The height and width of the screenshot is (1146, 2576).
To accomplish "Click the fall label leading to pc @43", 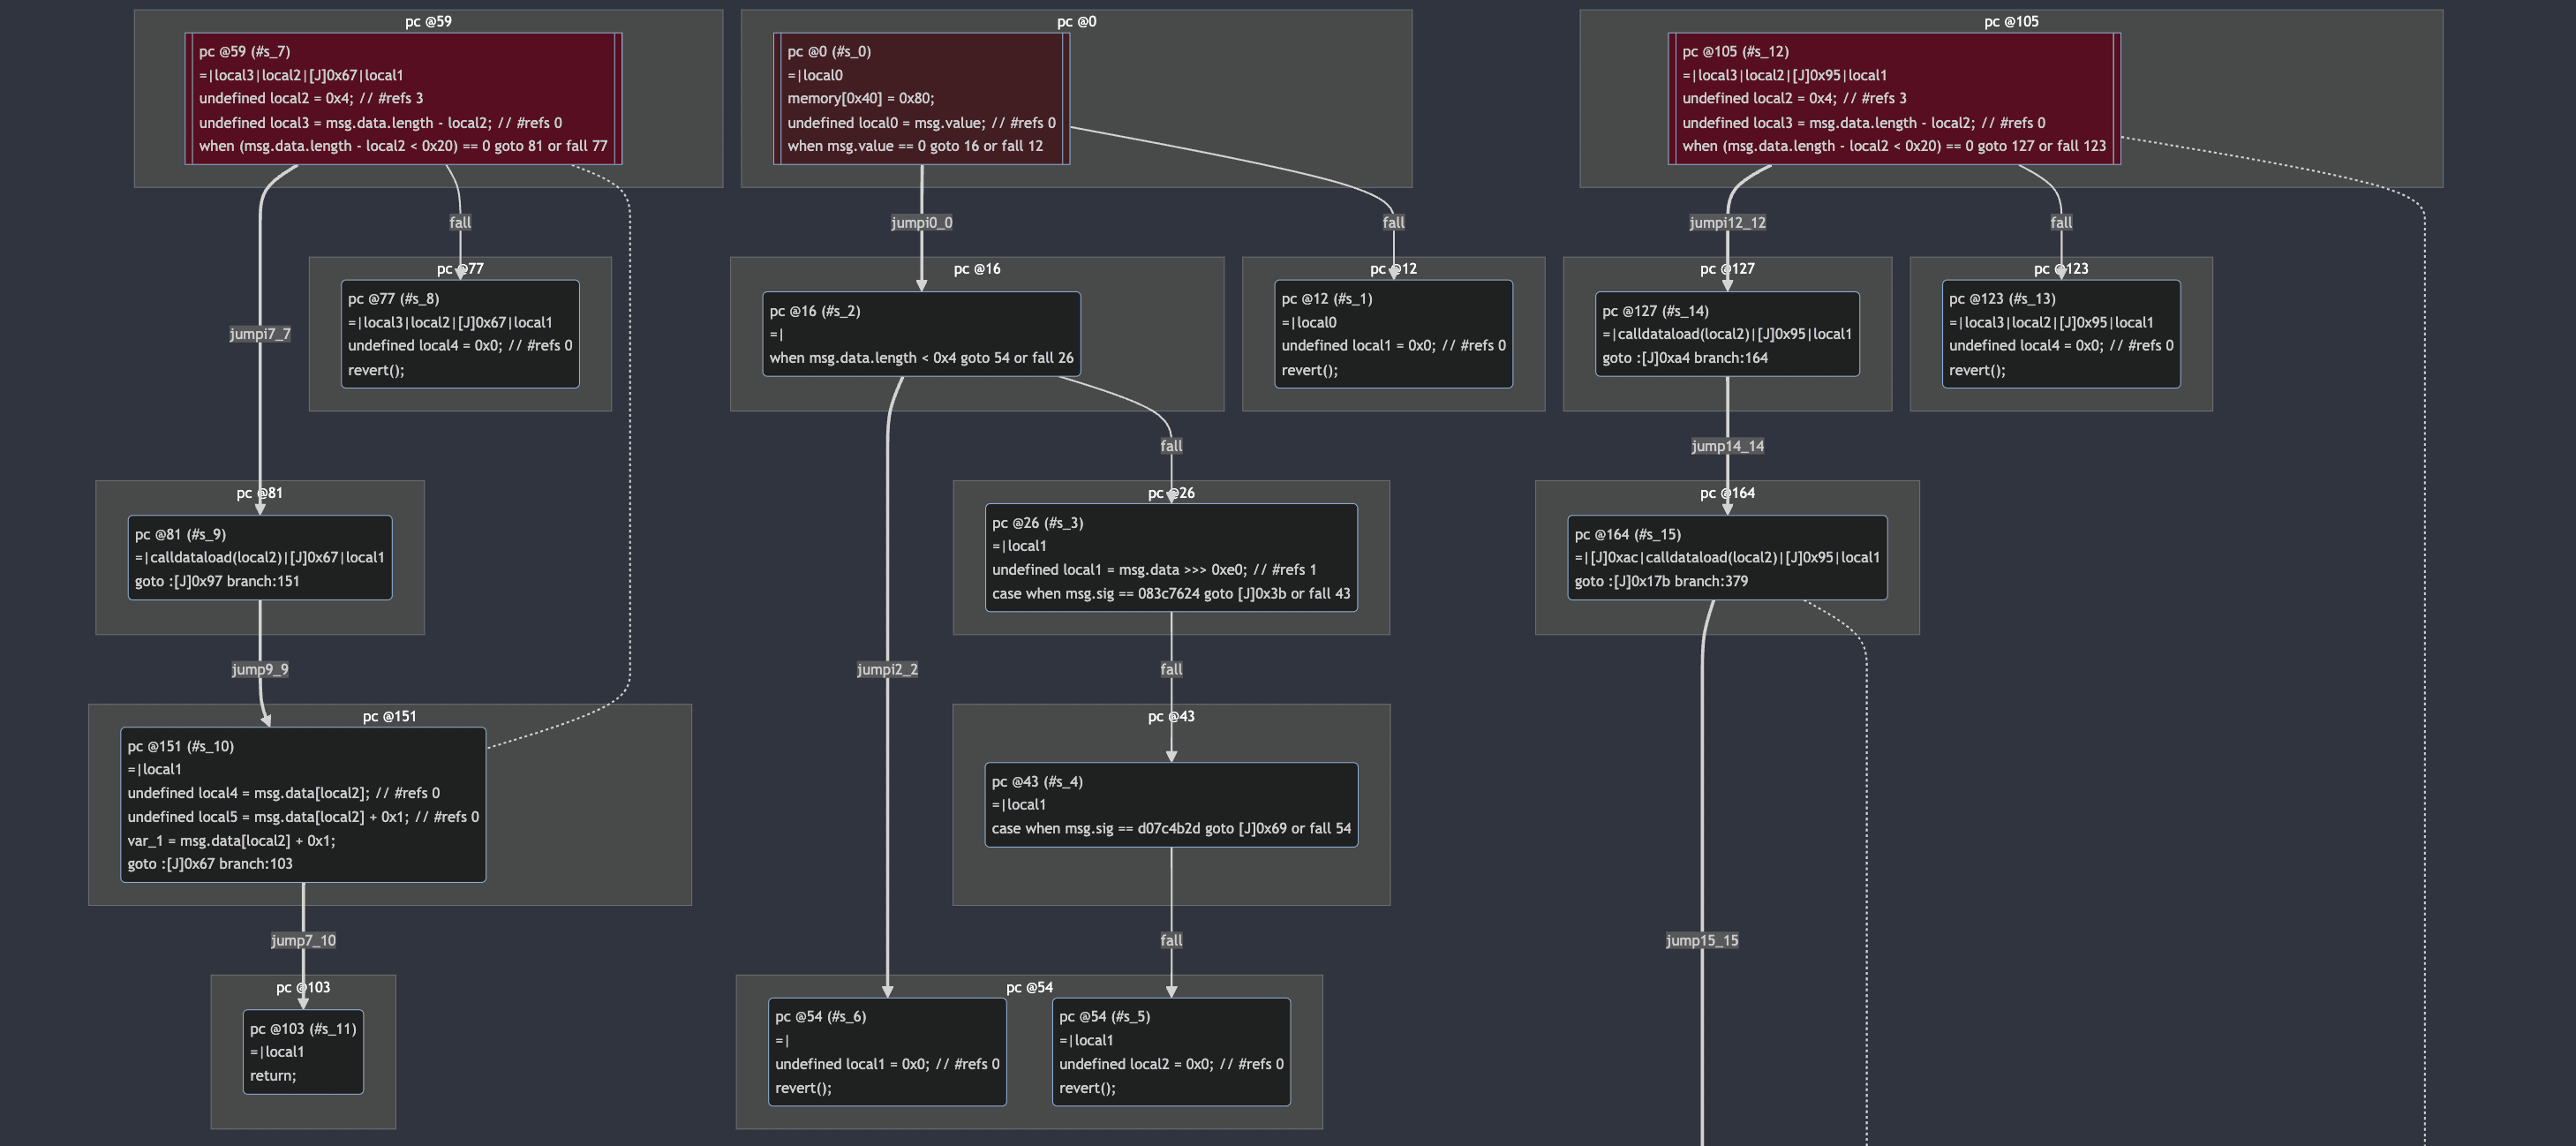I will pos(1171,669).
